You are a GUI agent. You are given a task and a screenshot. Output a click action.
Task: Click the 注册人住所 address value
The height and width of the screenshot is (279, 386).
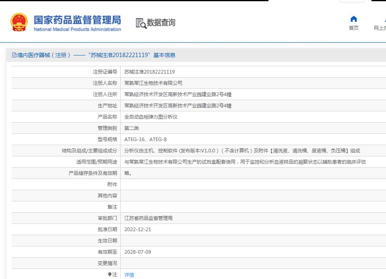[178, 94]
